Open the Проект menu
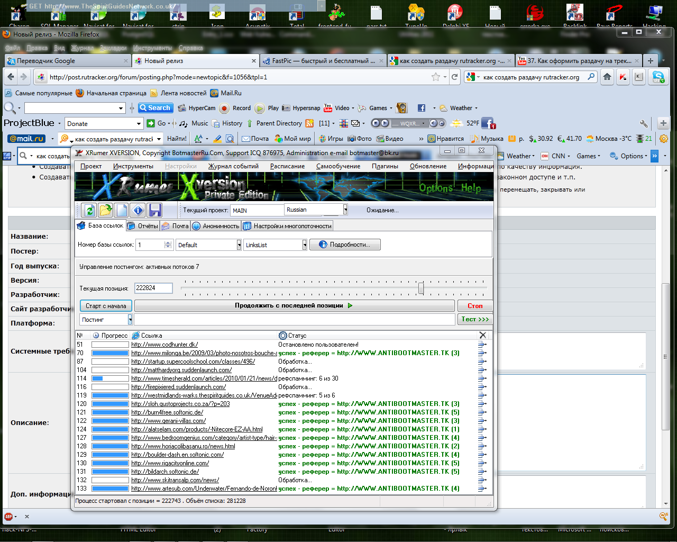The image size is (677, 542). [91, 166]
